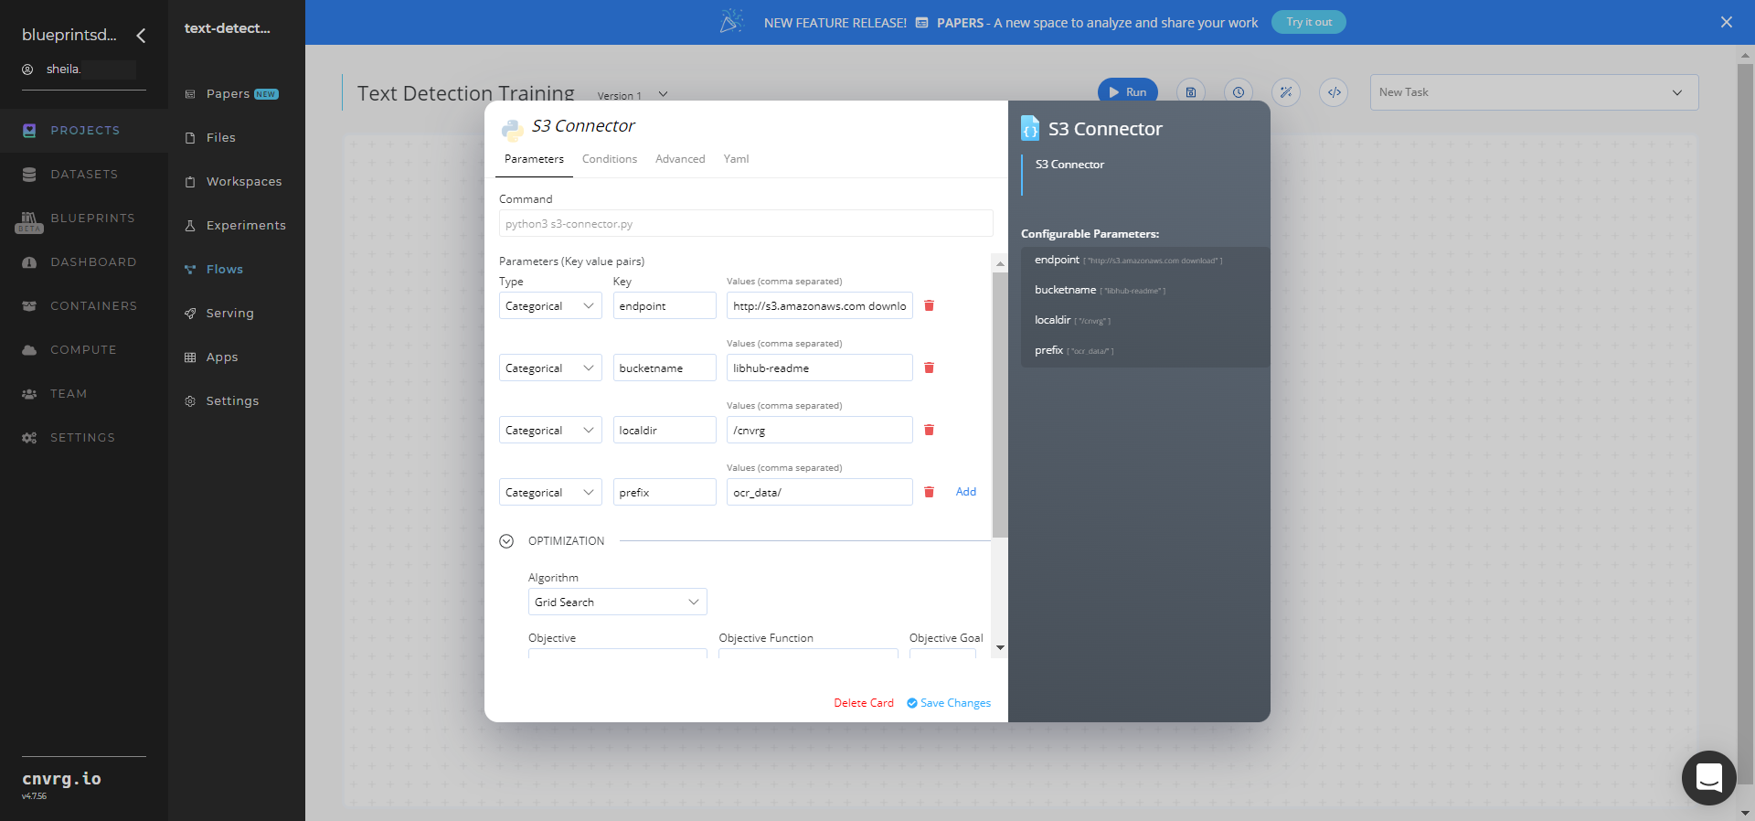Click Delete Card
The image size is (1755, 821).
pos(864,703)
